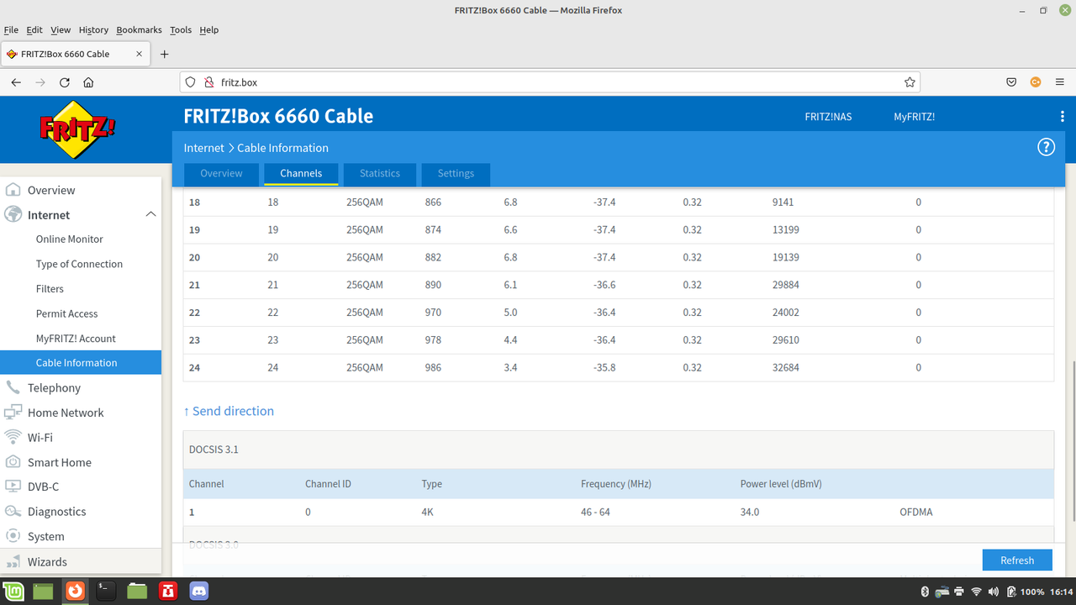Click the volume icon in system tray

[993, 592]
